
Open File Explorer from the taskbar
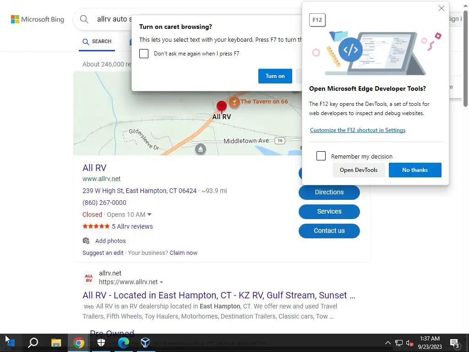pyautogui.click(x=56, y=342)
